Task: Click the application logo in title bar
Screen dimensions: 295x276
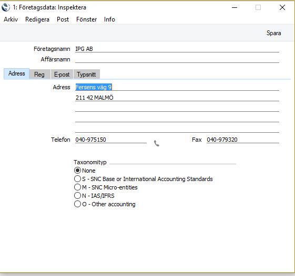Action: point(6,7)
